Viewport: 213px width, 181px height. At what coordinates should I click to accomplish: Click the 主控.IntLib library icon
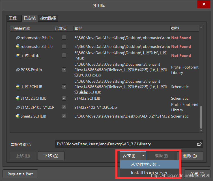click(x=18, y=56)
